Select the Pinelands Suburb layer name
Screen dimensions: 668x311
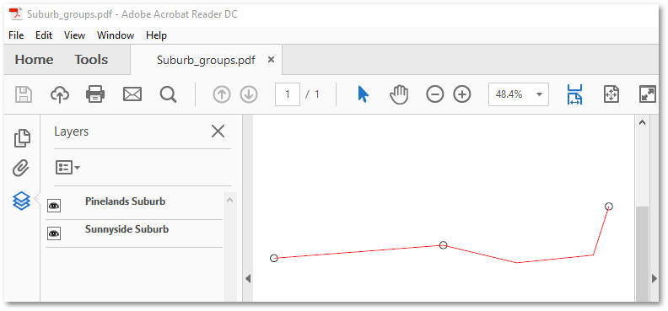[x=125, y=201]
